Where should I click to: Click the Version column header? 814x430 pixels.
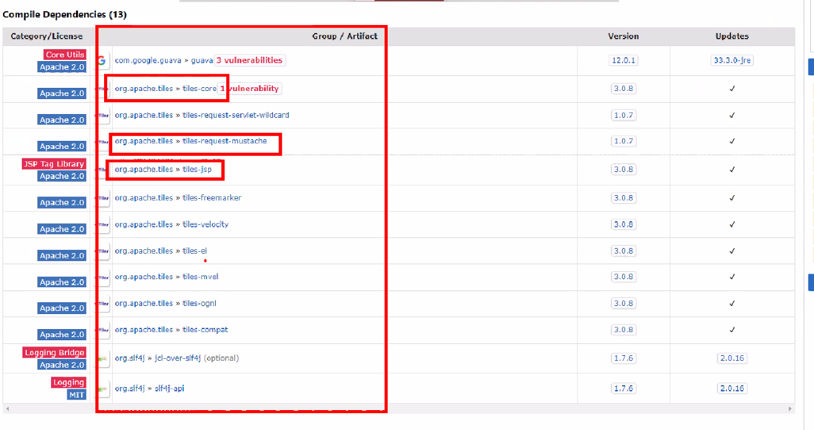623,36
